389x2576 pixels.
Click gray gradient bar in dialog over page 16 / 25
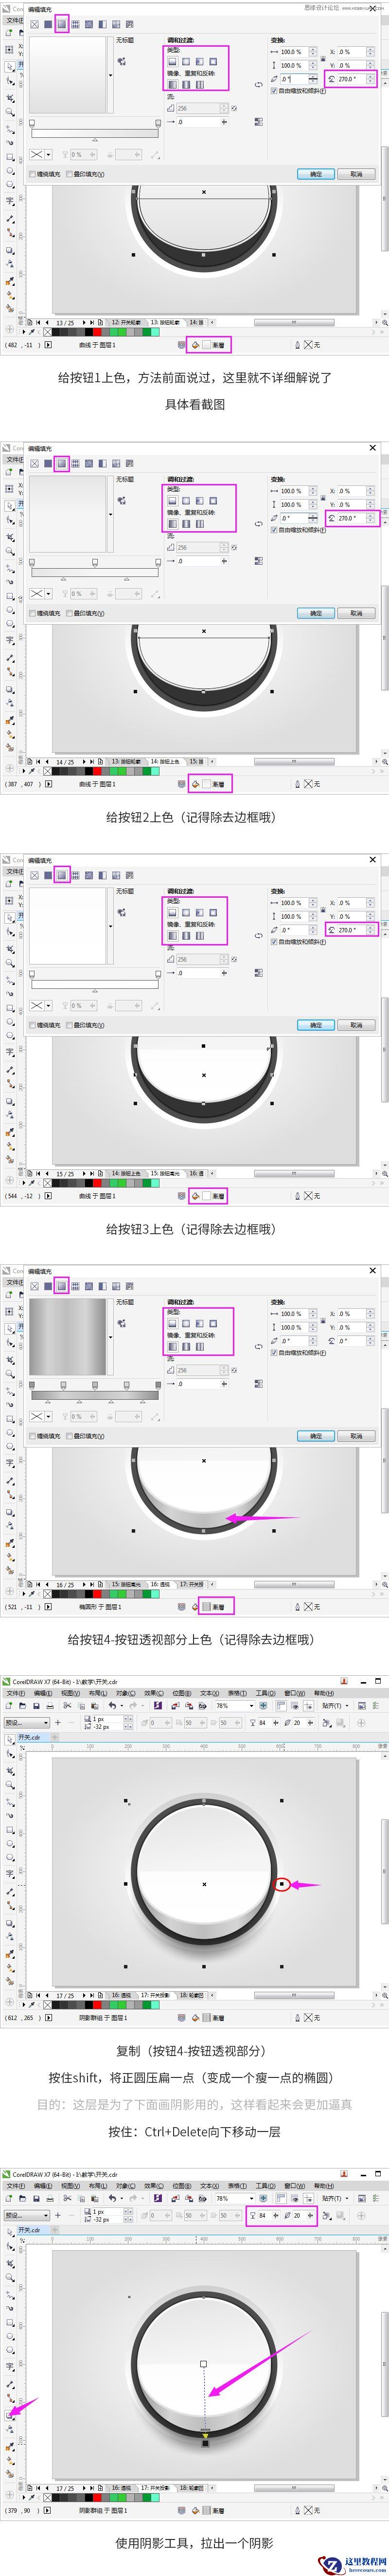click(95, 1395)
